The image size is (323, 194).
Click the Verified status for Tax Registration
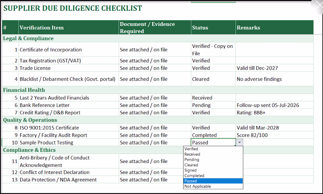point(213,61)
